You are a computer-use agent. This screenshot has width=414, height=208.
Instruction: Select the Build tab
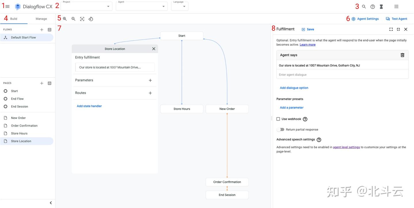pyautogui.click(x=14, y=19)
